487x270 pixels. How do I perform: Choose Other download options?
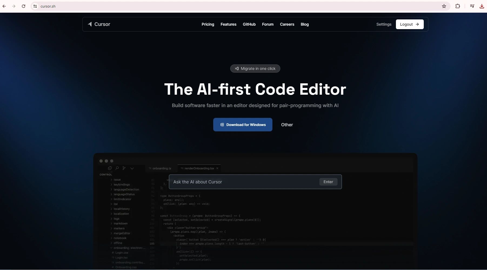pyautogui.click(x=287, y=125)
